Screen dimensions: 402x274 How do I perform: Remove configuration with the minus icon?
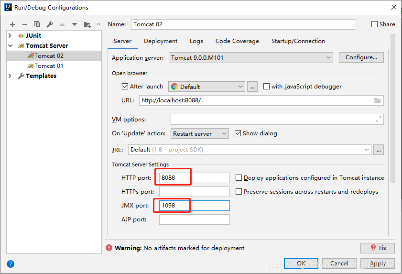(24, 24)
